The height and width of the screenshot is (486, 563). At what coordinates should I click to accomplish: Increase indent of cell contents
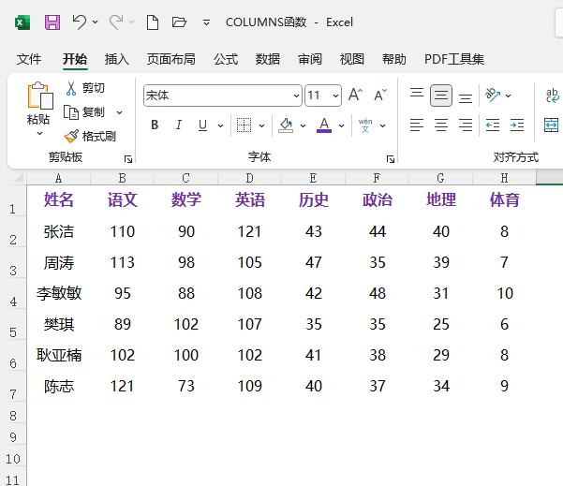pos(517,125)
